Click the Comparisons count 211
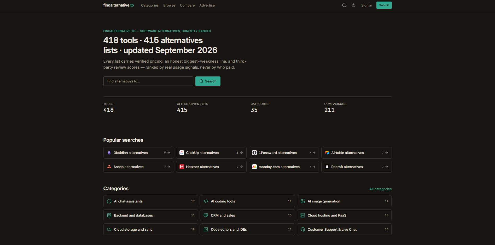This screenshot has height=245, width=495. coord(329,110)
